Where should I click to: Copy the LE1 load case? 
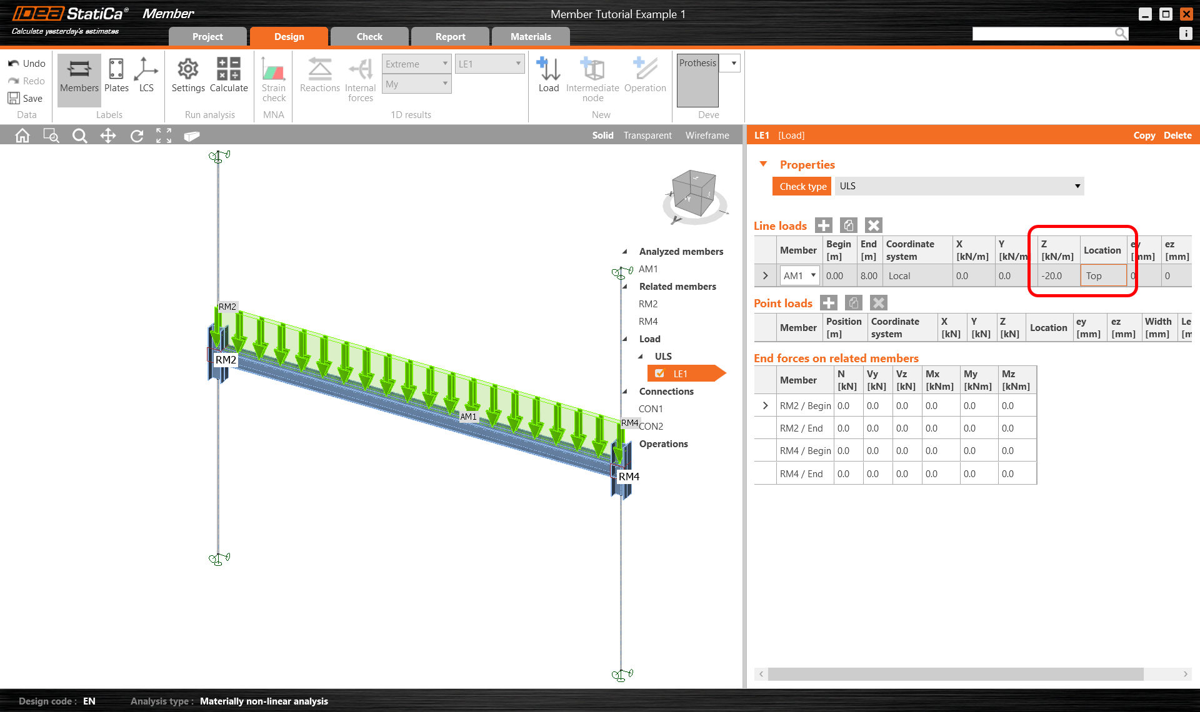[x=1144, y=135]
